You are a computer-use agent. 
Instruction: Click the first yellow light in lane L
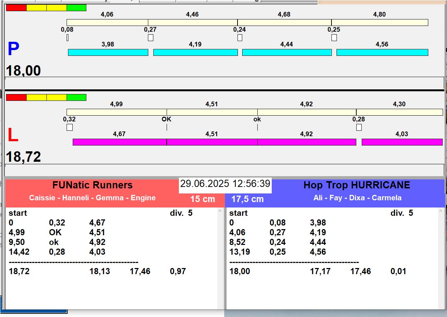tap(36, 98)
